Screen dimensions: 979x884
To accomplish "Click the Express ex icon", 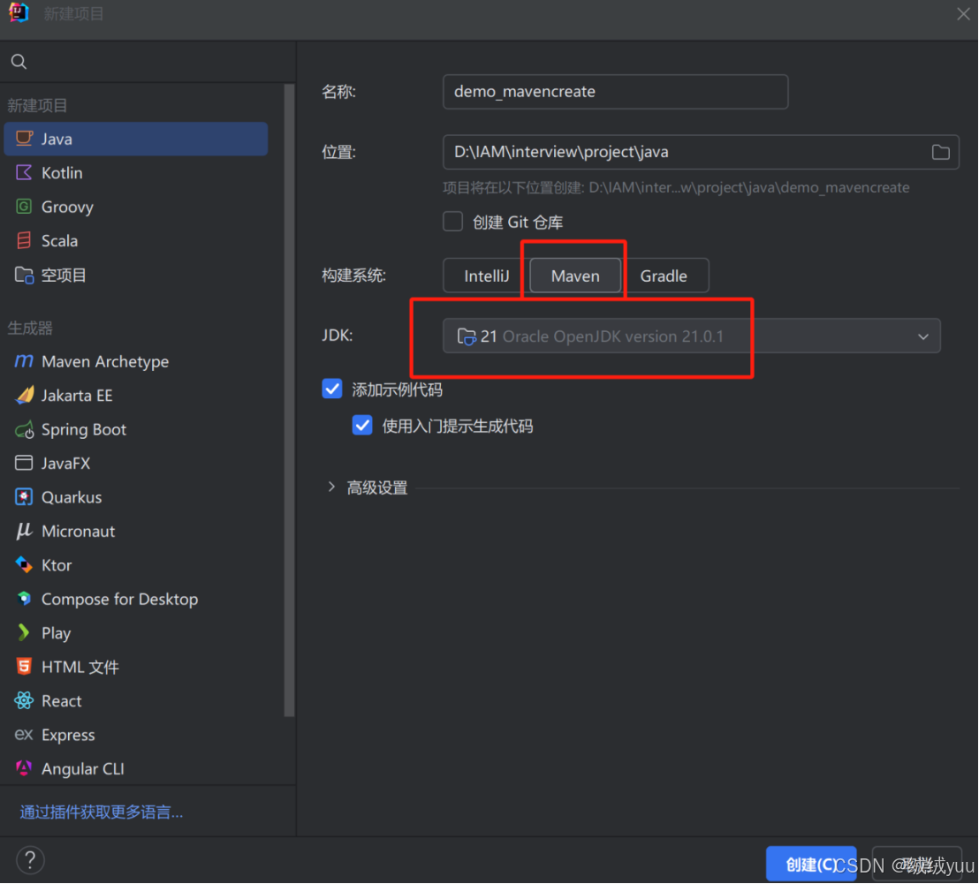I will click(24, 734).
